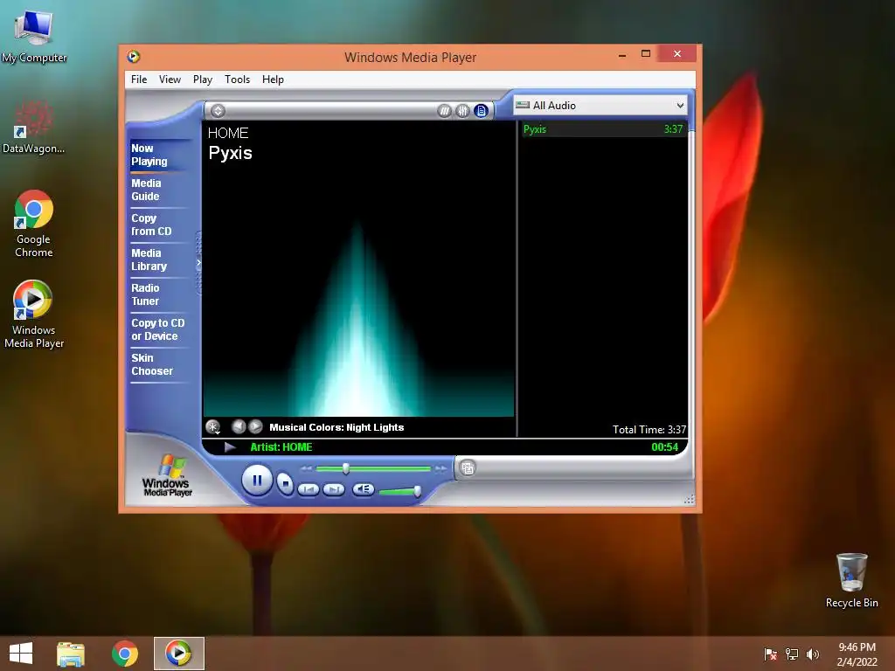Viewport: 895px width, 671px height.
Task: Open the network tray icon
Action: tap(792, 654)
